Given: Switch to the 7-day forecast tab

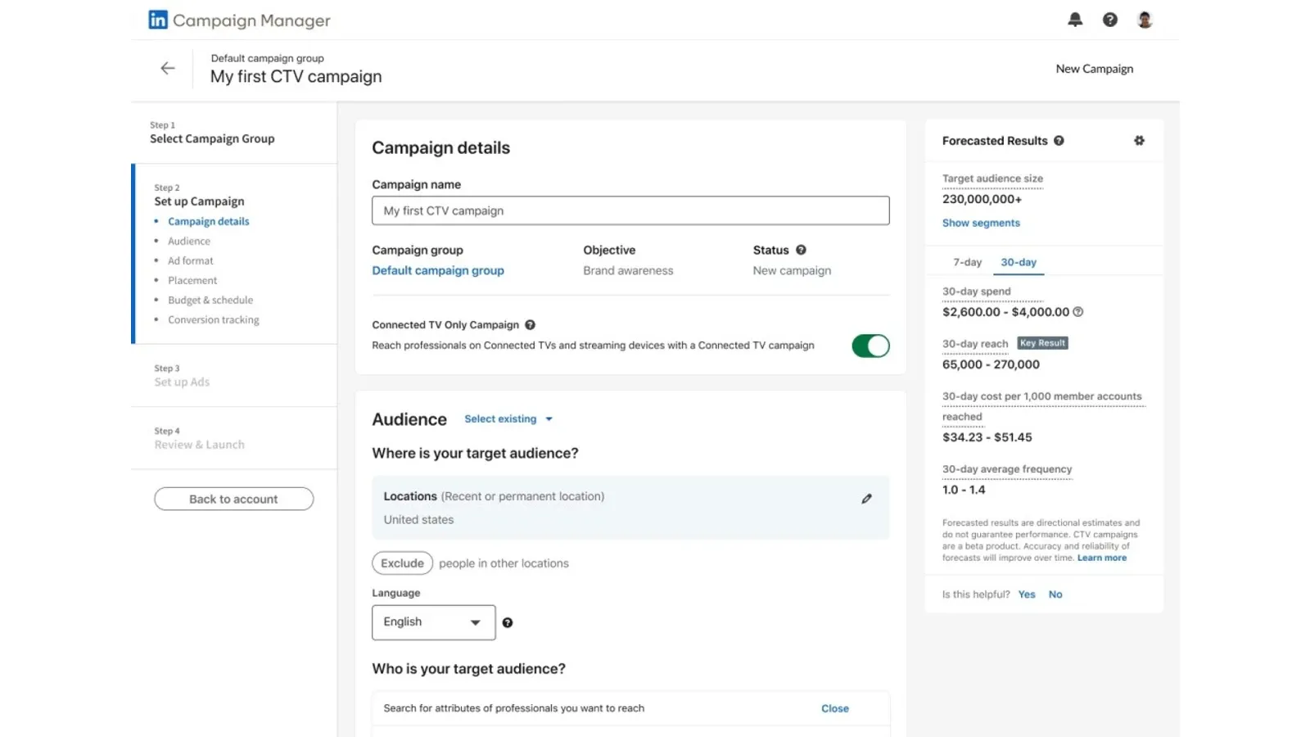Looking at the screenshot, I should click(x=967, y=262).
